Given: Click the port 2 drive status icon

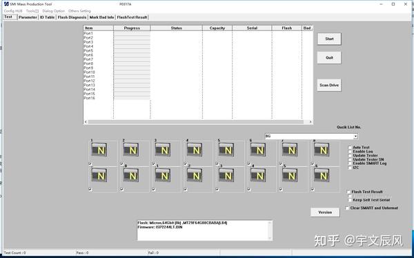Looking at the screenshot, I should click(x=131, y=150).
